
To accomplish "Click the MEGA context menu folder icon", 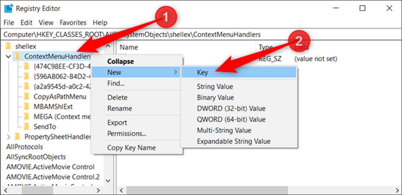I will pyautogui.click(x=26, y=117).
